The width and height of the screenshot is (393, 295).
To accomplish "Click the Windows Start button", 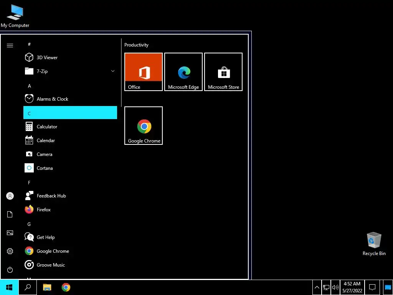I will pyautogui.click(x=9, y=287).
